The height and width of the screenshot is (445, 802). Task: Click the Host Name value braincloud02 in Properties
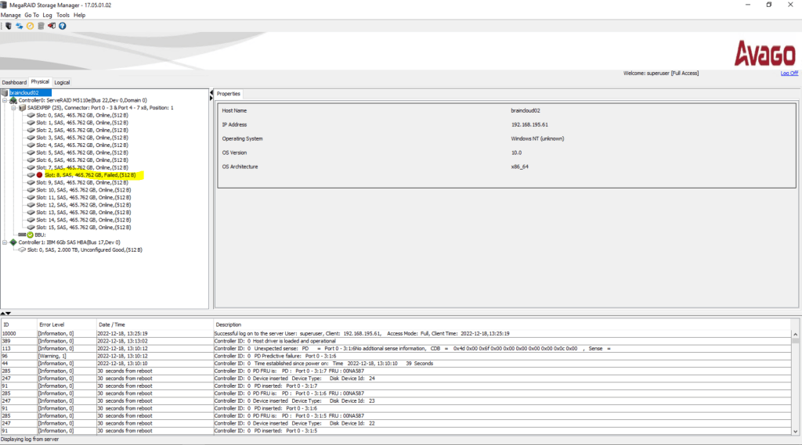pos(526,111)
